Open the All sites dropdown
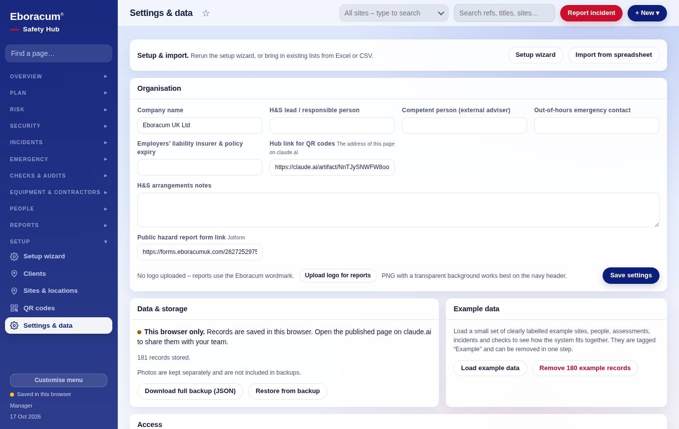Screen dimensions: 679x429 coord(394,13)
